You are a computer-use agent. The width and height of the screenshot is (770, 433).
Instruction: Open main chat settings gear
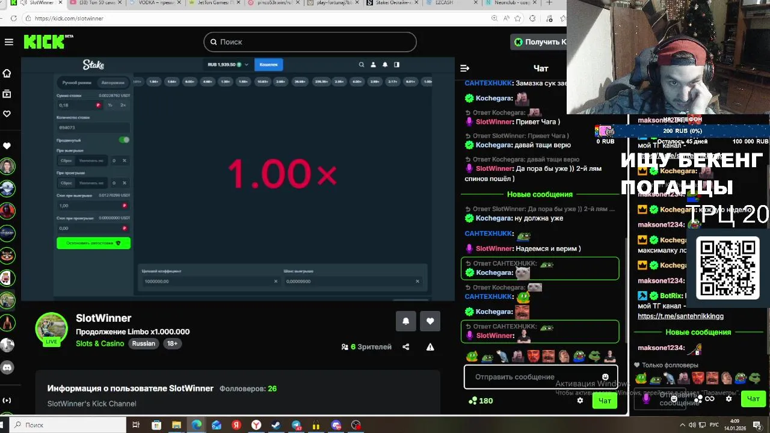tap(580, 401)
